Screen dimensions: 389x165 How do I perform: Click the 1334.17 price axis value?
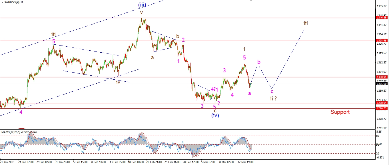[382, 34]
